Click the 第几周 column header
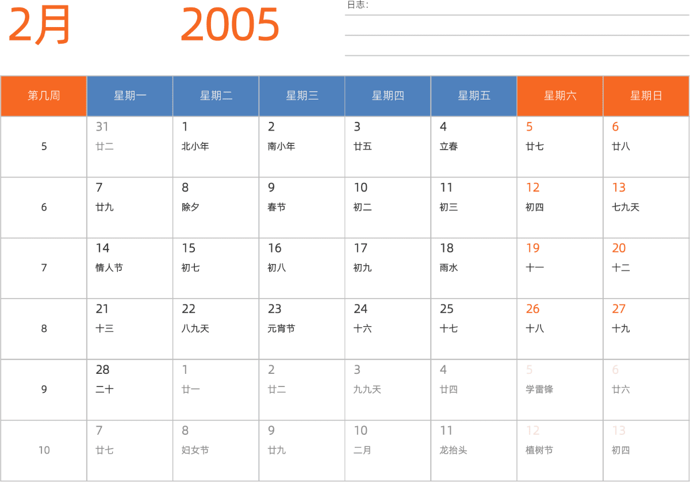This screenshot has width=690, height=482. [x=44, y=96]
